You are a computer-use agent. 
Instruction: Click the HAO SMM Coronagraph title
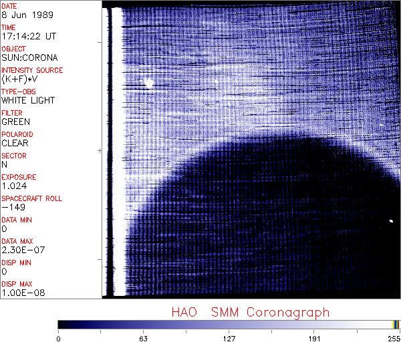250,311
